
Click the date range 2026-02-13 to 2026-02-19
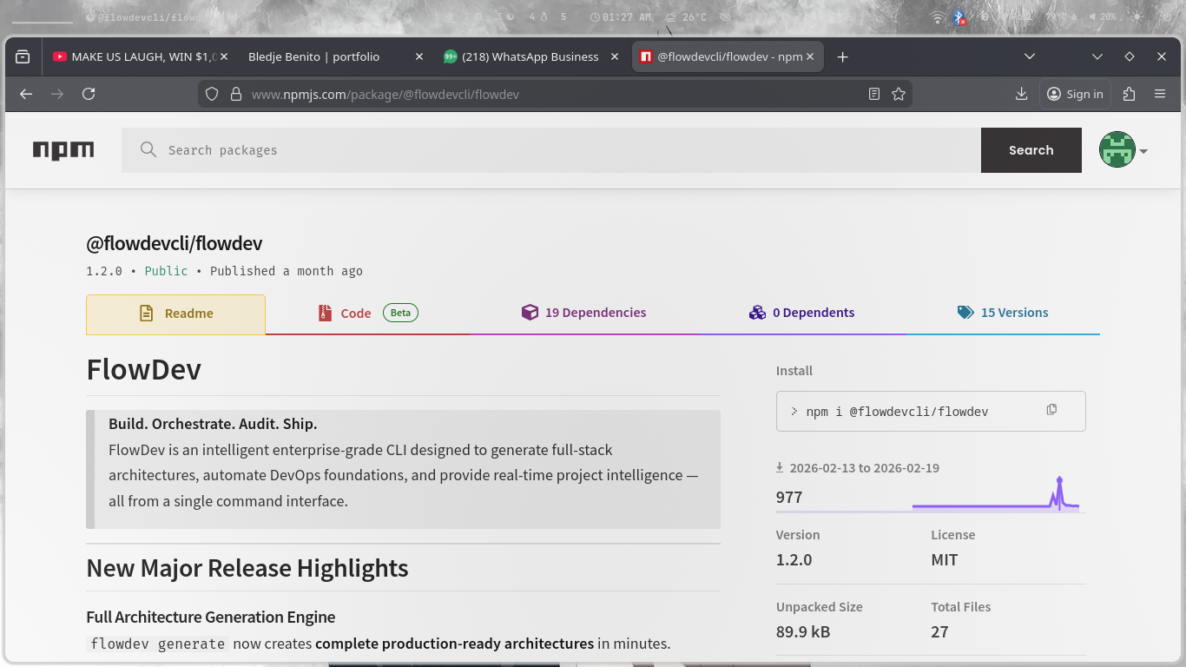(x=864, y=468)
